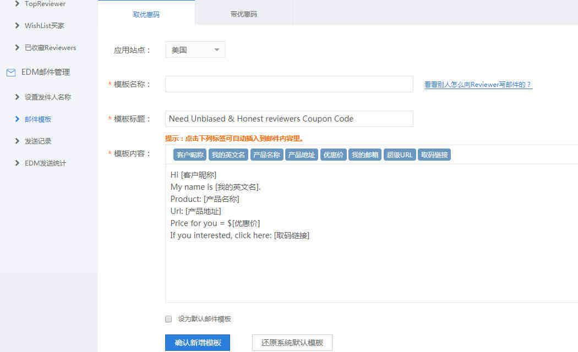Image resolution: width=578 pixels, height=352 pixels.
Task: Go to 设置发件人名称 settings
Action: [x=47, y=97]
